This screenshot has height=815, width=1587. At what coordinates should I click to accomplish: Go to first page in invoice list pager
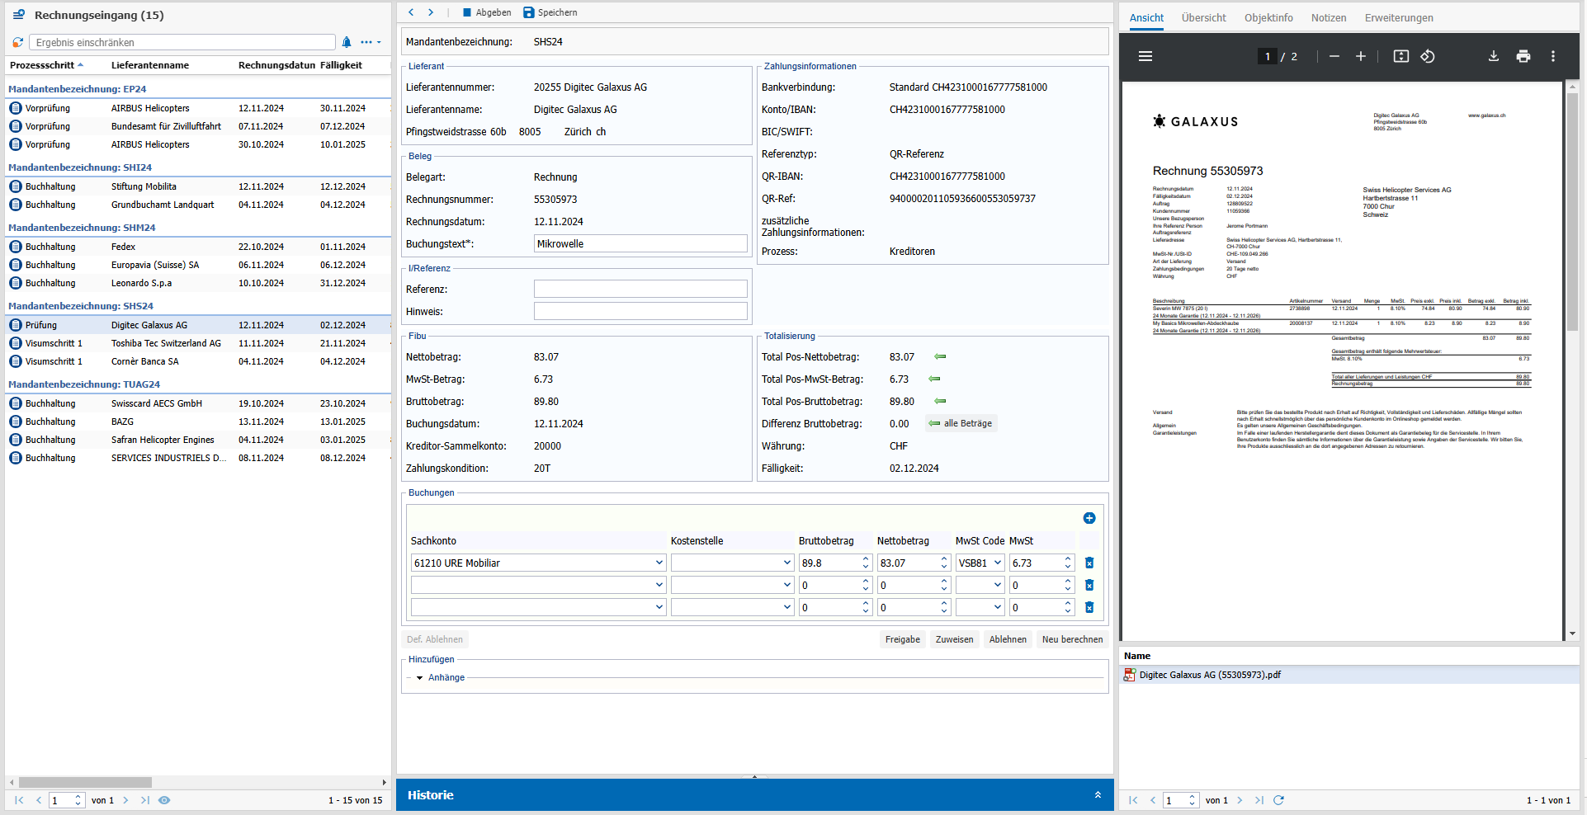(x=19, y=800)
